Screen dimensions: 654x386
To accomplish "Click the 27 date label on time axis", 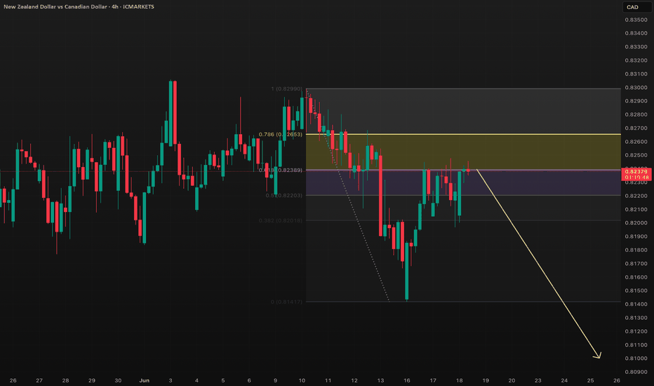I will [39, 380].
